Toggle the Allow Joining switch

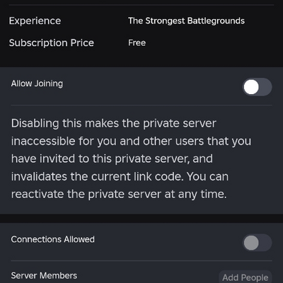(x=257, y=87)
